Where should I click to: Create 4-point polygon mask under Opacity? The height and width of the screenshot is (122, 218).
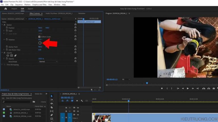coord(12,56)
